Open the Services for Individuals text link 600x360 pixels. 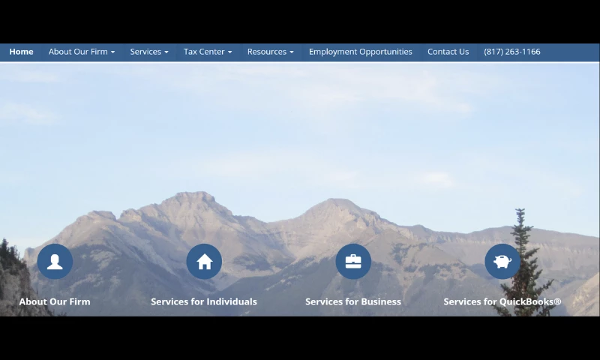click(x=204, y=301)
